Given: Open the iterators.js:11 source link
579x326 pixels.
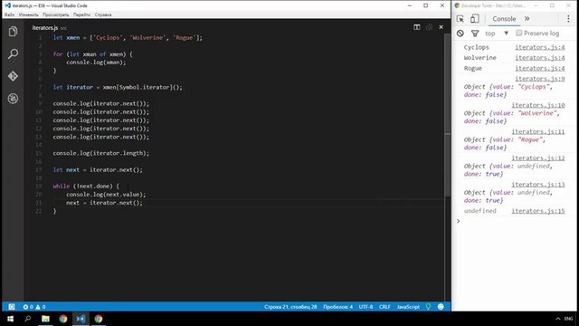Looking at the screenshot, I should tap(538, 131).
